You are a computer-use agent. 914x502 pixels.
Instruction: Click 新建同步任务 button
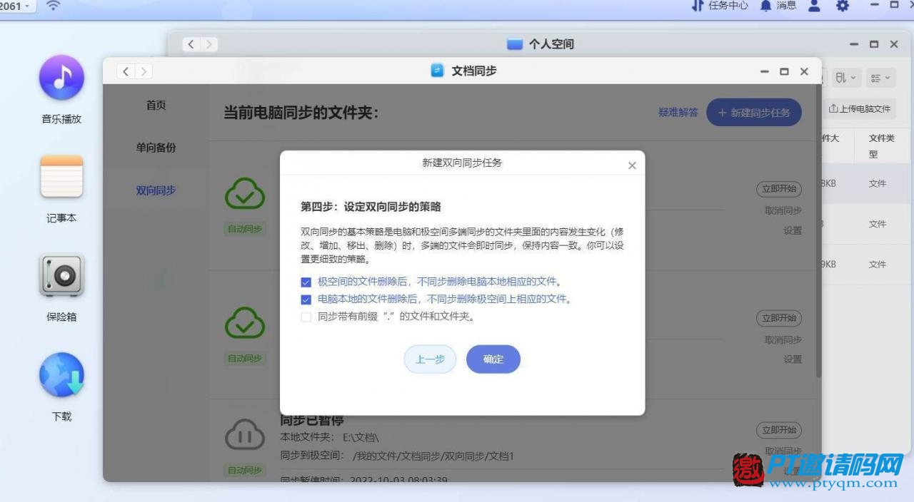(754, 113)
